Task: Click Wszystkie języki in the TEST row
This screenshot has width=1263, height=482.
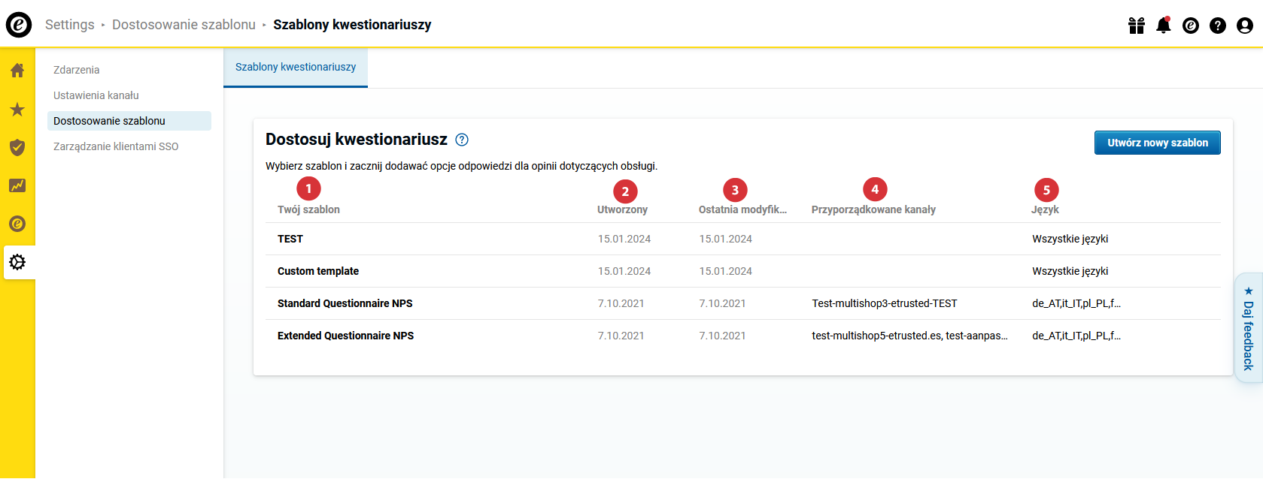Action: point(1070,239)
